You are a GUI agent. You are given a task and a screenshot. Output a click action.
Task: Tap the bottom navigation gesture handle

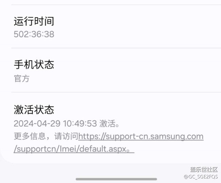[x=116, y=179]
